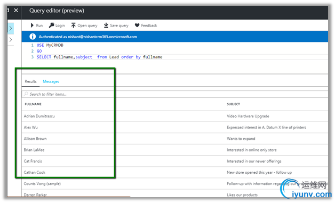Click the Open query label
This screenshot has height=203, width=335.
pos(87,26)
